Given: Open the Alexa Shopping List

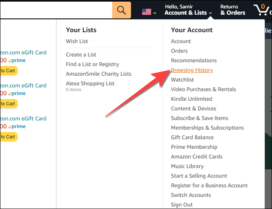Looking at the screenshot, I should [x=90, y=84].
